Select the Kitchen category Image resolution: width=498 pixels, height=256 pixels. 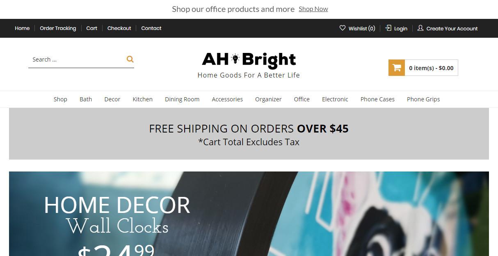[143, 99]
